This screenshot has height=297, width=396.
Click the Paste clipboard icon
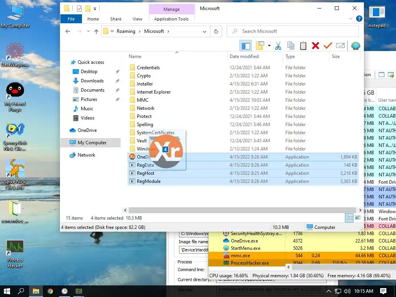303,46
